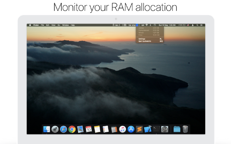The image size is (231, 144).
Task: Click the Bluetooth menu bar icon
Action: (x=150, y=25)
